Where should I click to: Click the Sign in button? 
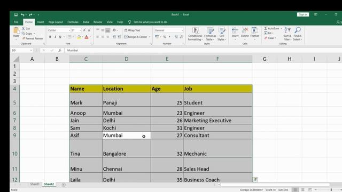[x=303, y=14]
